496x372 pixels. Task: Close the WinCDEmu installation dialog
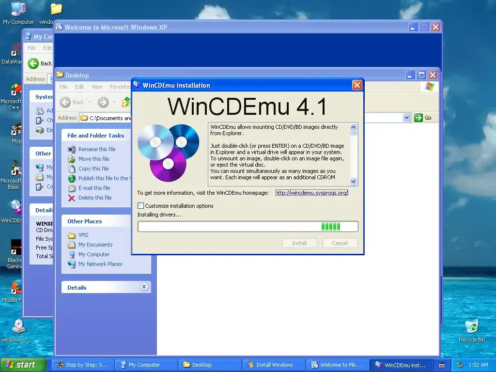click(x=357, y=85)
